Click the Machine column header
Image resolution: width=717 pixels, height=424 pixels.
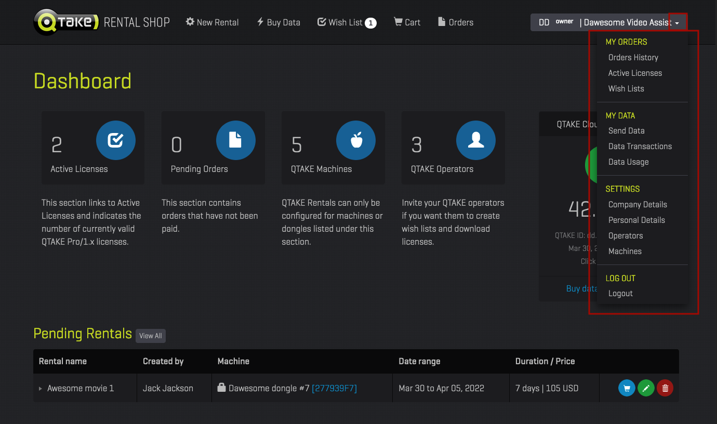233,361
